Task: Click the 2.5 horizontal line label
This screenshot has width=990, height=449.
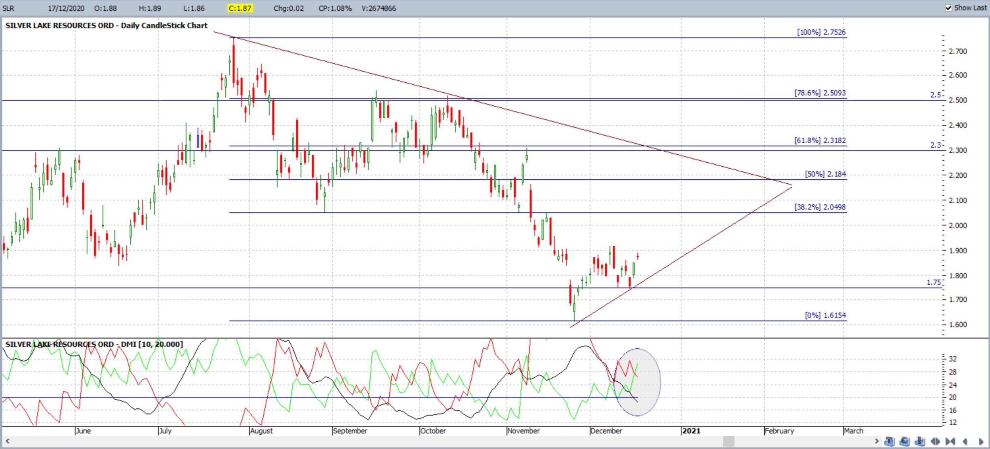Action: coord(935,95)
